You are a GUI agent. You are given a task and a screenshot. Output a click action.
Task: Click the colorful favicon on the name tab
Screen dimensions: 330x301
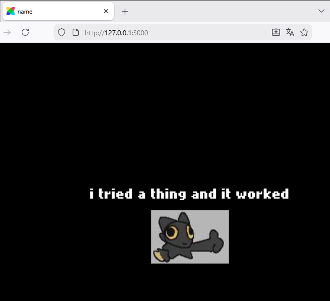11,11
